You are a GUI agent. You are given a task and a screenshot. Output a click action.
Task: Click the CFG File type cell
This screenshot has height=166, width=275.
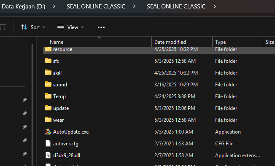pos(224,144)
